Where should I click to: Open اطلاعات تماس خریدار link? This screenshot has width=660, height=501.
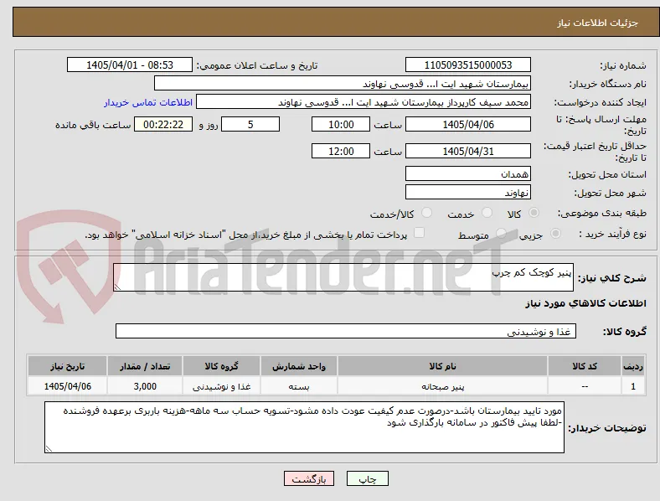(x=148, y=102)
